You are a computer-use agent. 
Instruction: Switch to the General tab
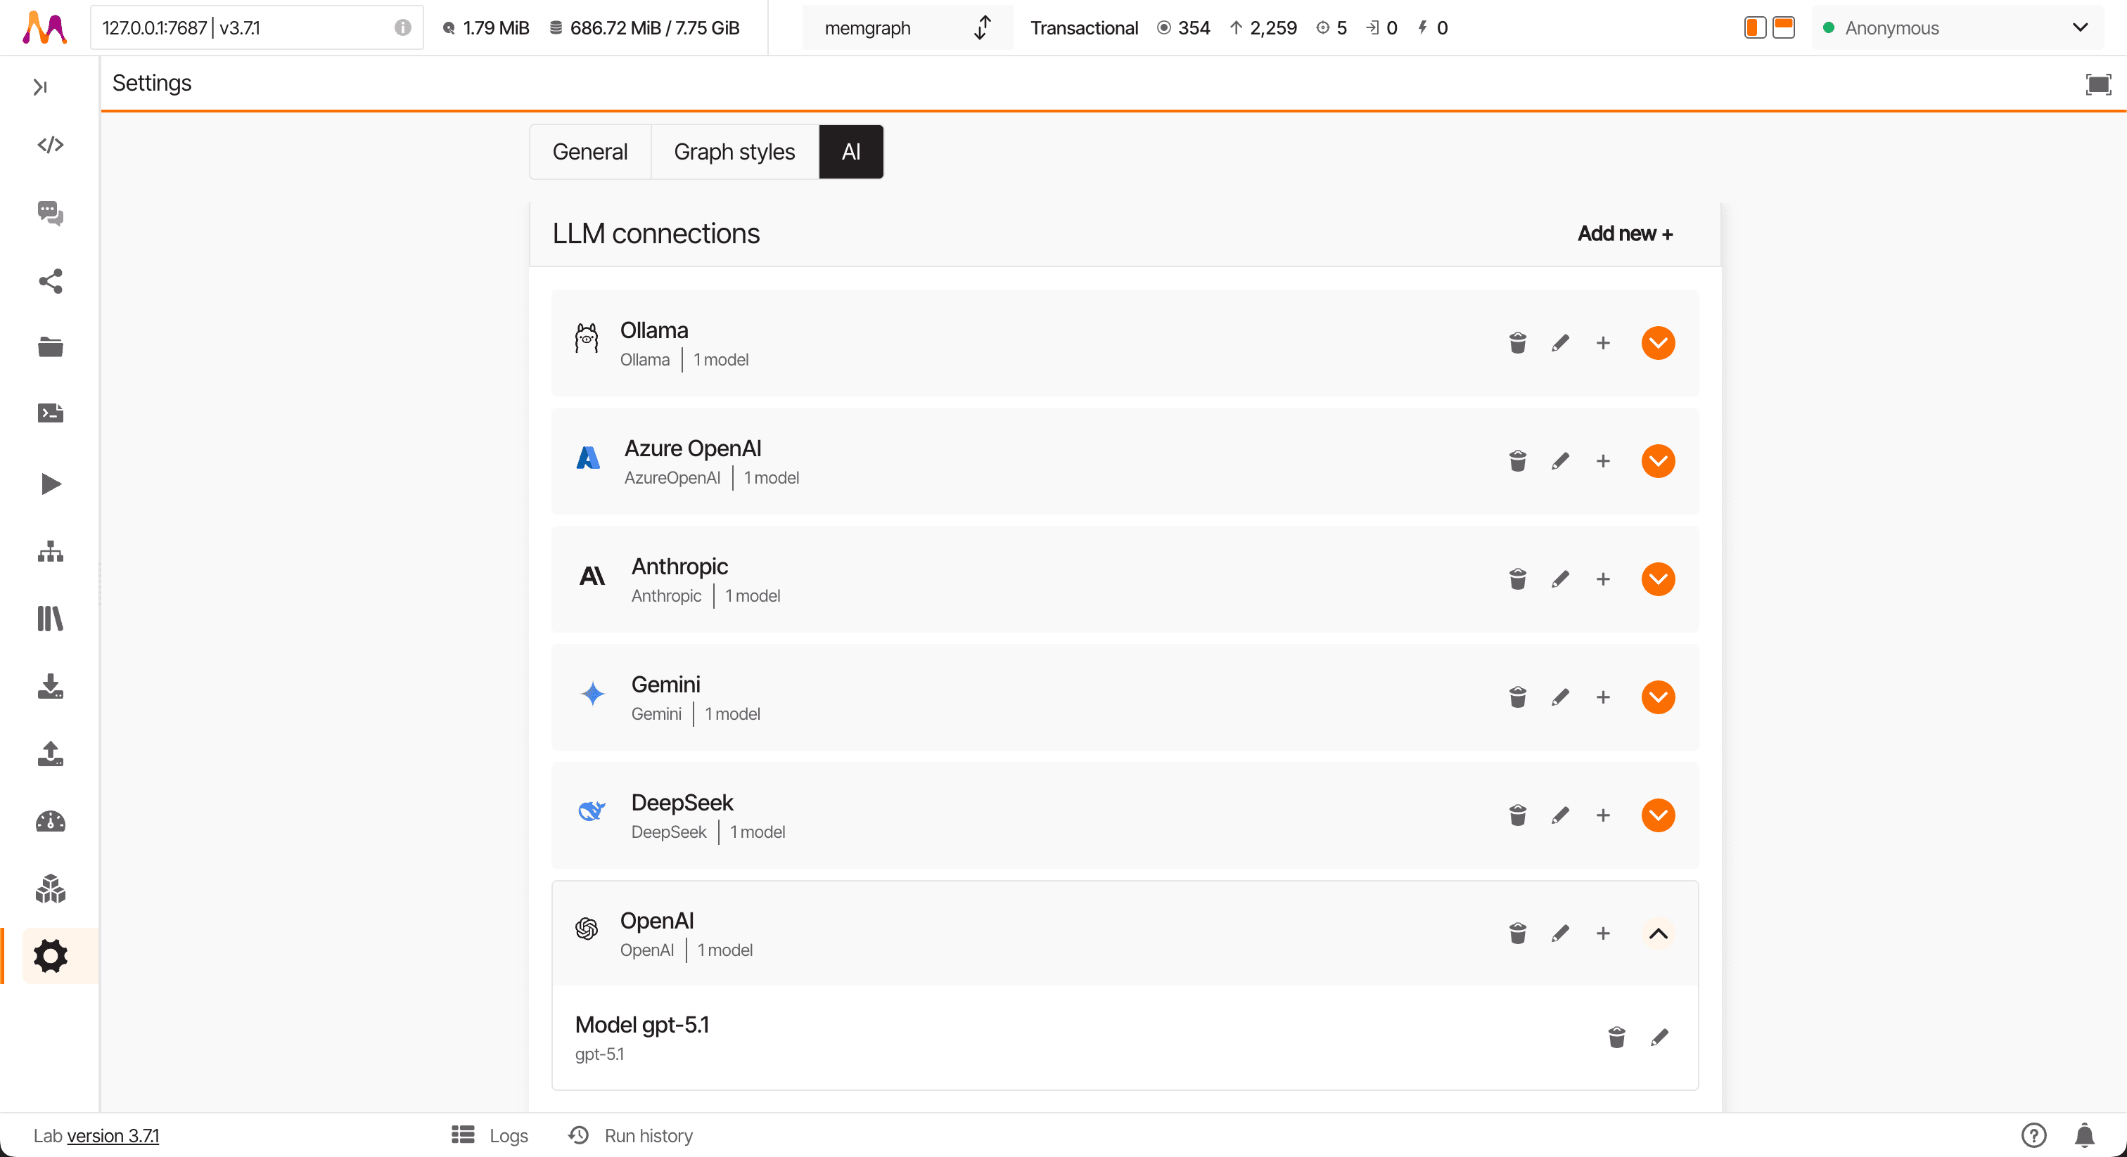pos(589,152)
